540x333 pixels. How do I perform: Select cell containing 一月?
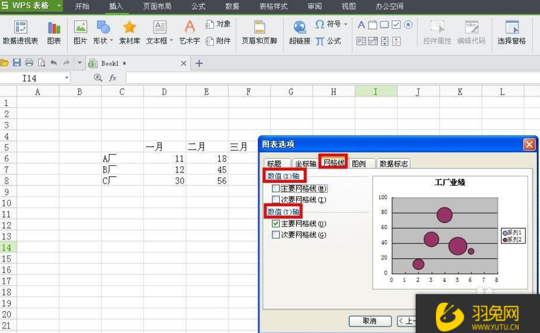coord(165,147)
